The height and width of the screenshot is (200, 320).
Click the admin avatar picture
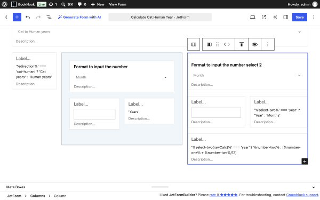[315, 4]
